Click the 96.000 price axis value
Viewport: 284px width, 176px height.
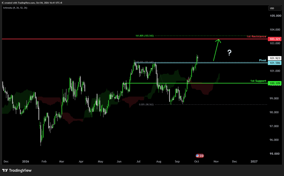tap(274, 140)
